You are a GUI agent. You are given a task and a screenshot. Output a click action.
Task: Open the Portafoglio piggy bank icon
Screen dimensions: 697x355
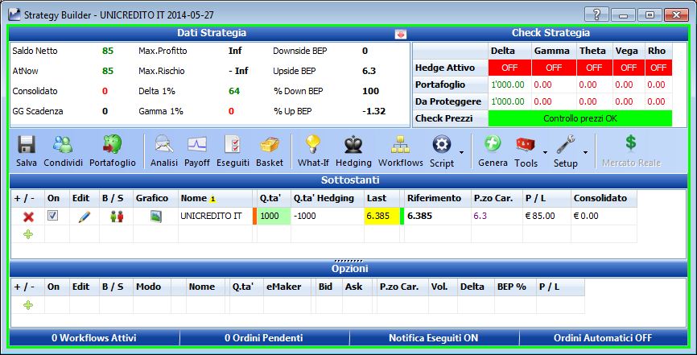pos(112,145)
